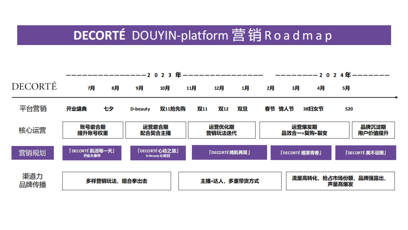The width and height of the screenshot is (408, 230).
Task: Click the timeline arrowhead at the right end
Action: pyautogui.click(x=397, y=98)
